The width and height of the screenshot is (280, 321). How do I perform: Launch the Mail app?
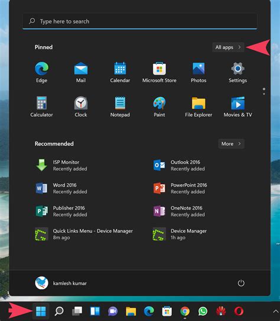click(81, 72)
